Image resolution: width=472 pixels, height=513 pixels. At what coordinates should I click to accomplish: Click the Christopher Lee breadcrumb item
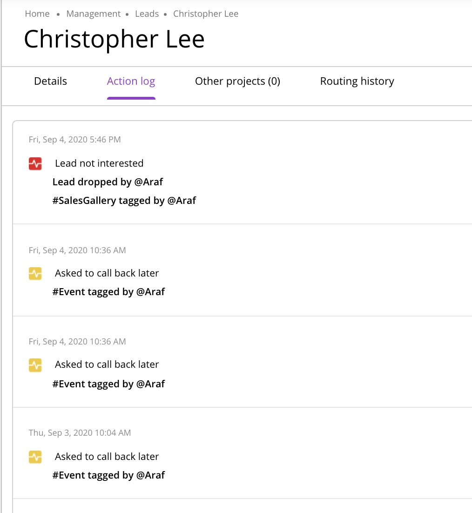(206, 14)
